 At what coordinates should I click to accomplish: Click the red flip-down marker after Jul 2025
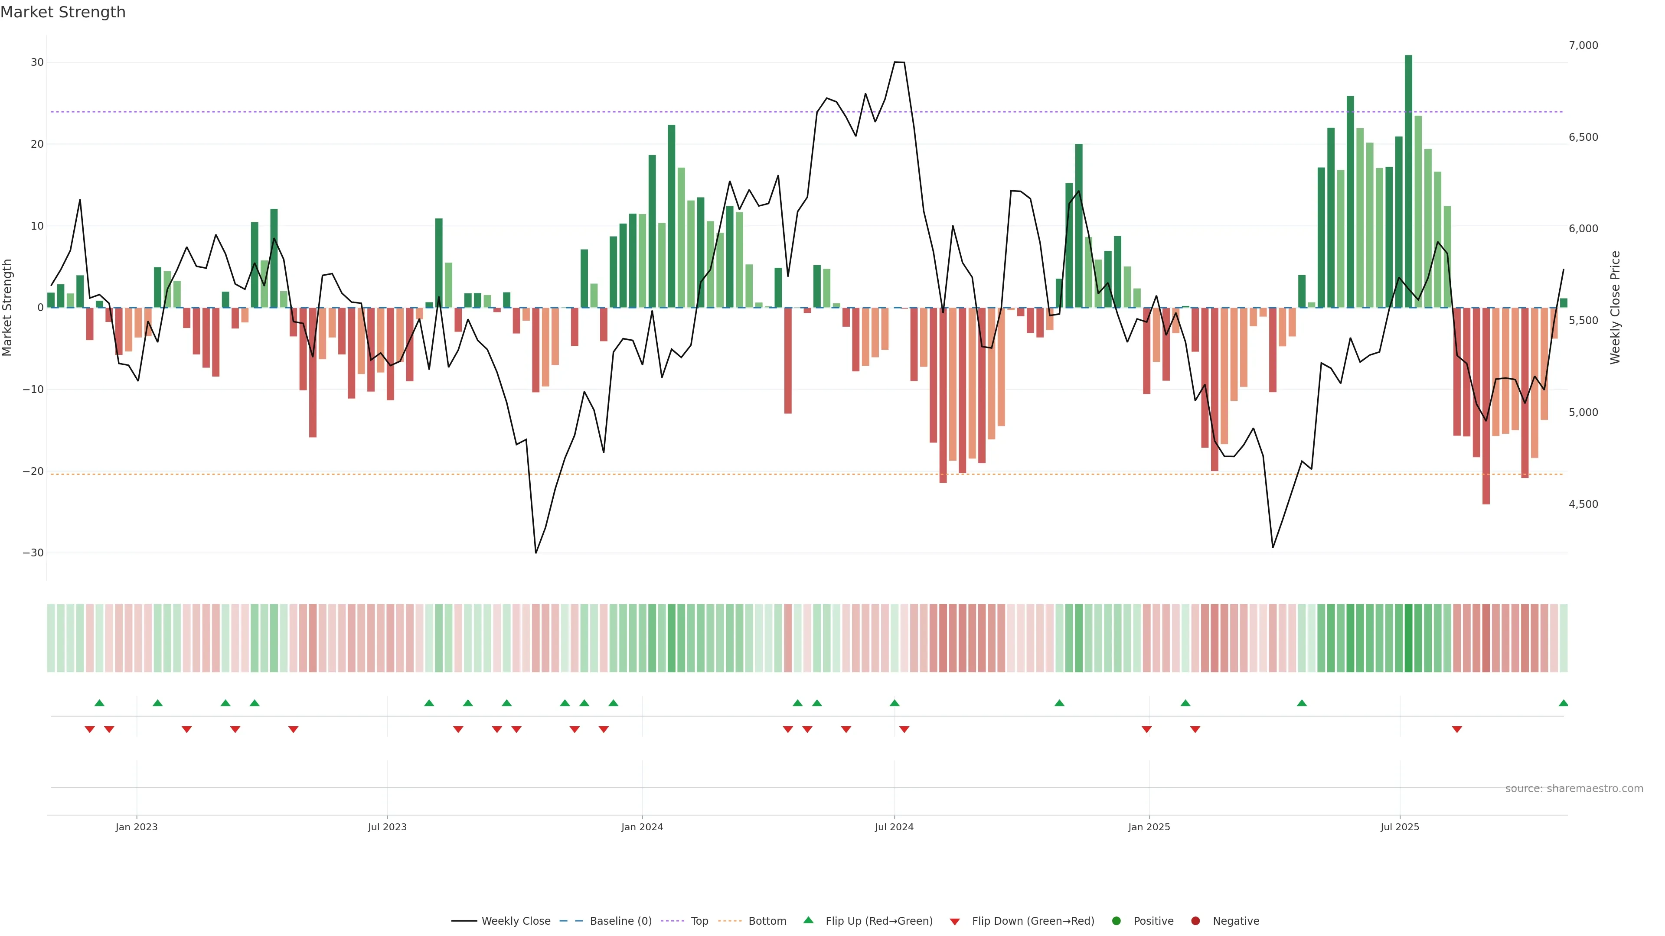pos(1457,729)
